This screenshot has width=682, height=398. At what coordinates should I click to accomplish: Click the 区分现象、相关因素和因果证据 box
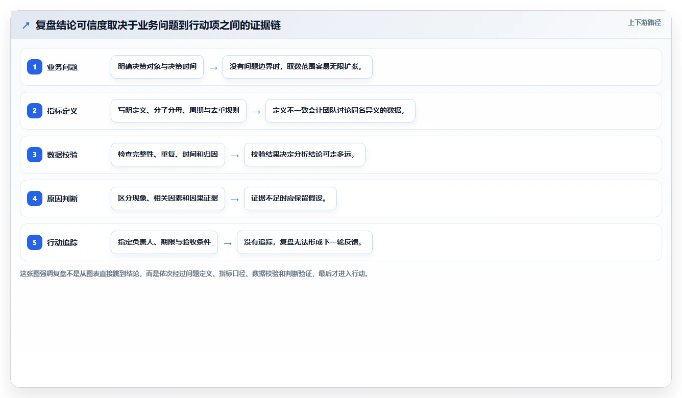point(168,198)
